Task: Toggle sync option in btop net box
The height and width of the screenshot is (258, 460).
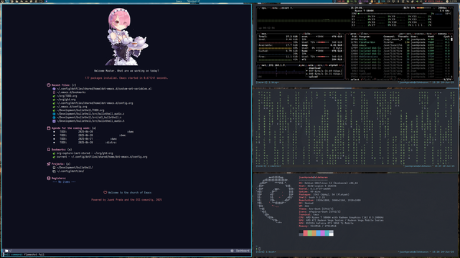Action: [x=302, y=65]
